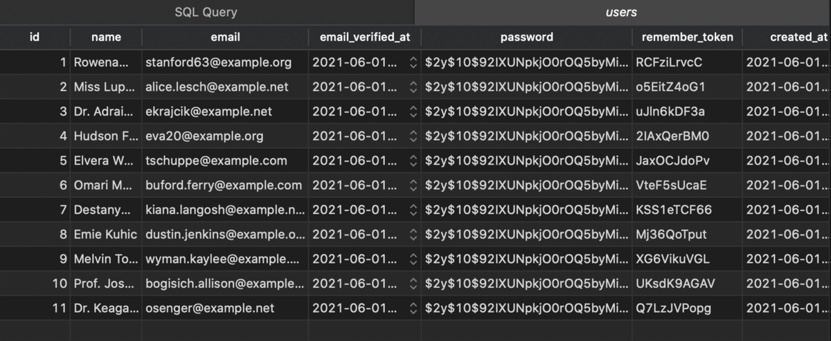Click the password column header
This screenshot has width=831, height=341.
coord(526,37)
